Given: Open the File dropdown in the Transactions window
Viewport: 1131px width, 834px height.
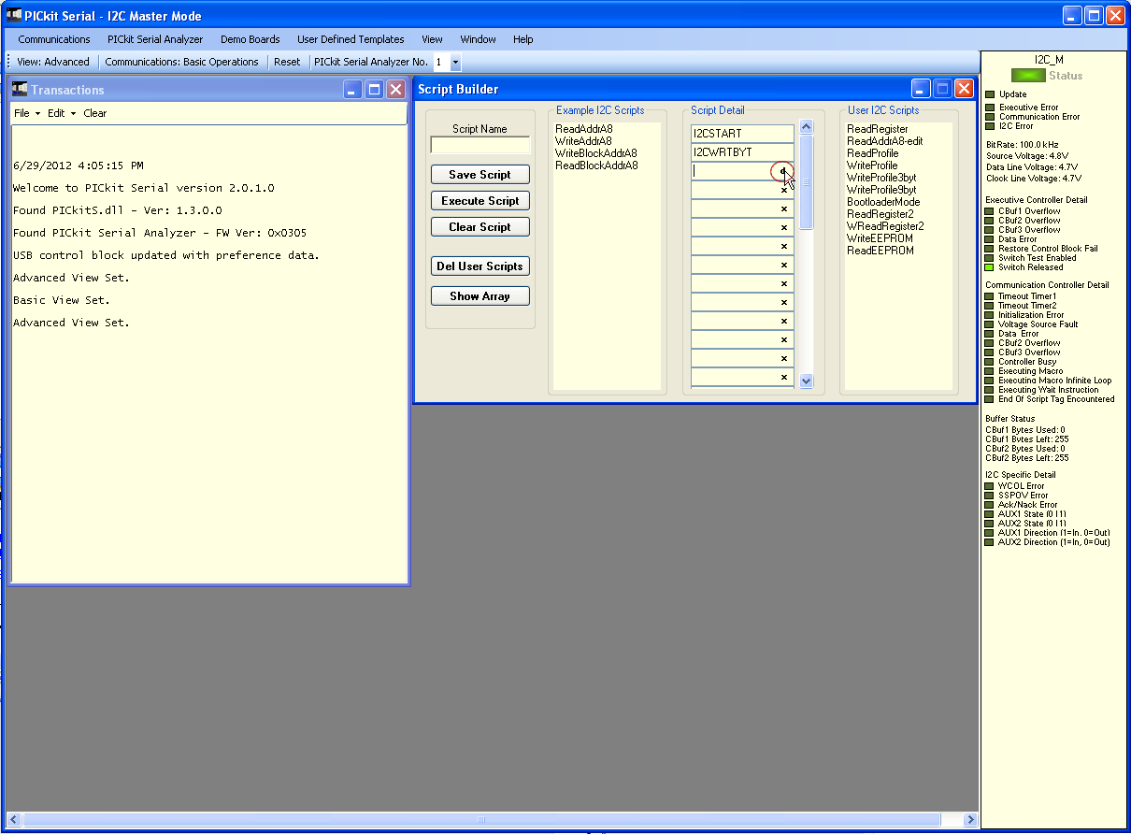Looking at the screenshot, I should point(27,113).
